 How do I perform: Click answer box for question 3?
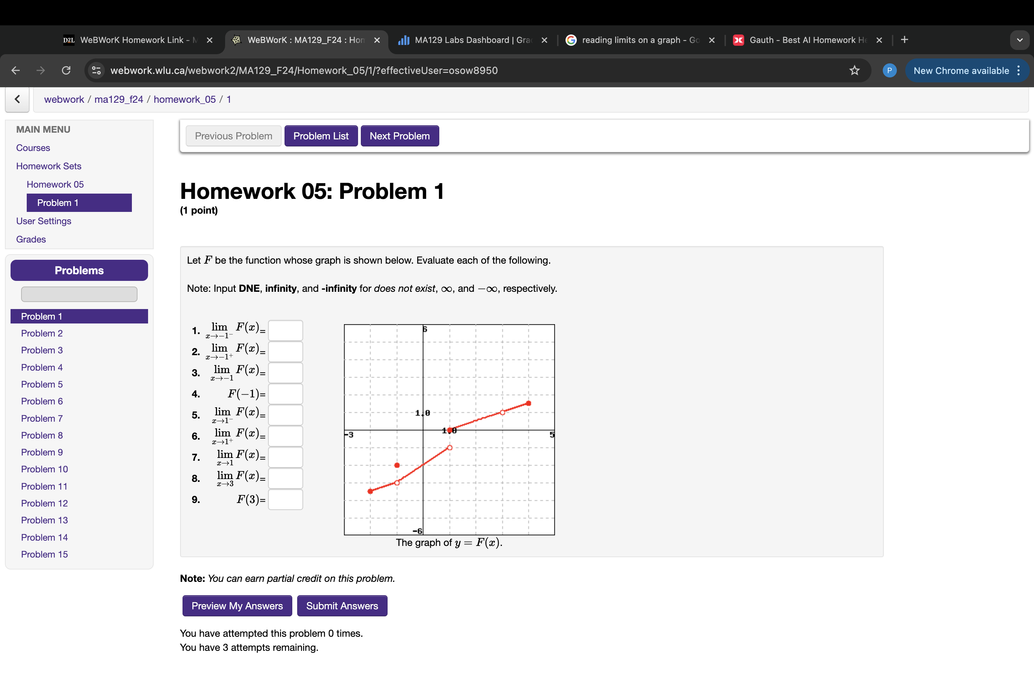[286, 373]
